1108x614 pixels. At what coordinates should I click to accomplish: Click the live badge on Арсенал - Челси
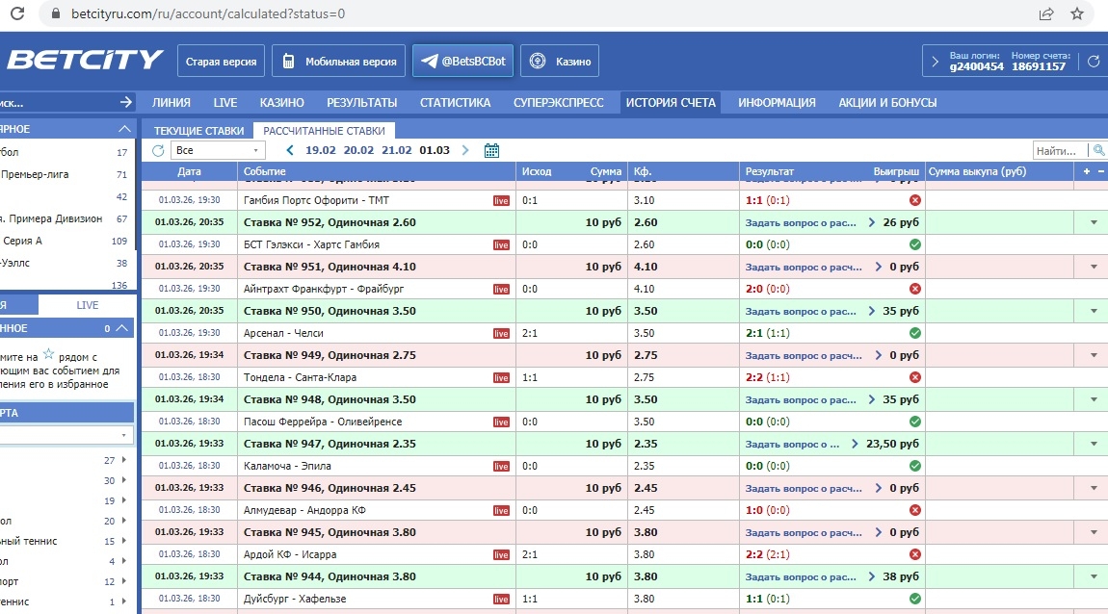[x=501, y=333]
